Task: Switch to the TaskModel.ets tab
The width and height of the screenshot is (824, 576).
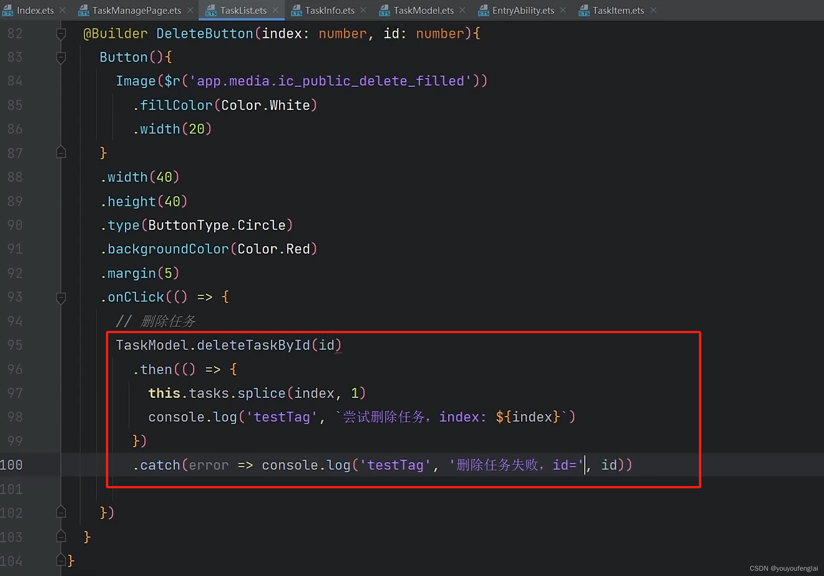Action: click(x=423, y=10)
